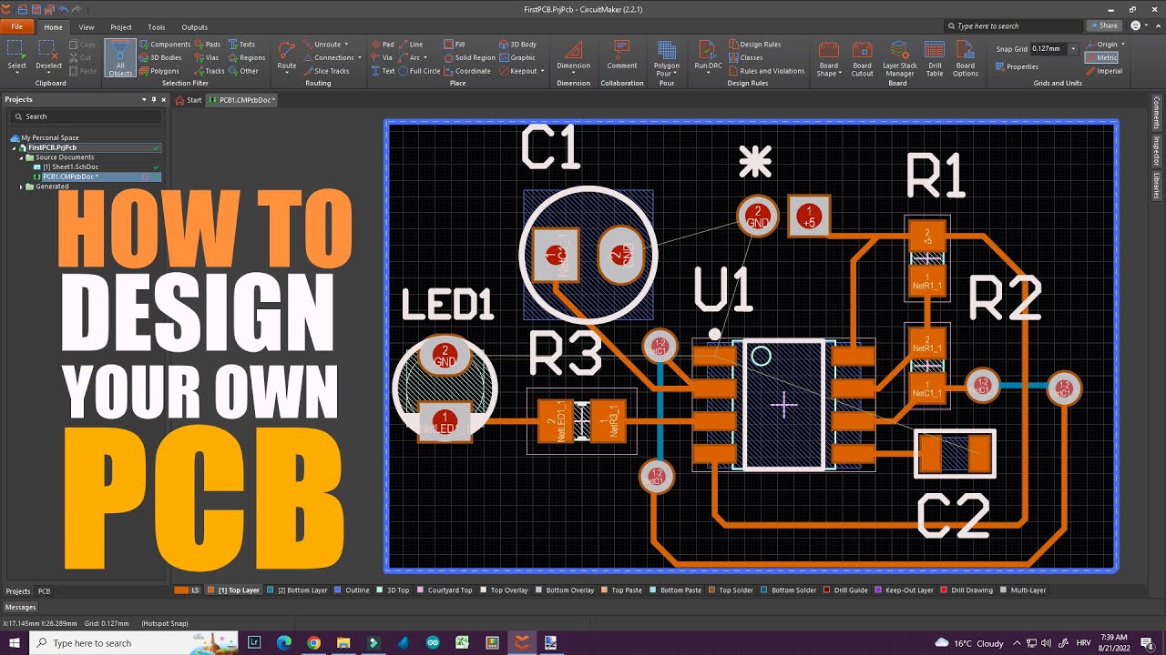The height and width of the screenshot is (655, 1166).
Task: Open Design Rules
Action: point(754,44)
